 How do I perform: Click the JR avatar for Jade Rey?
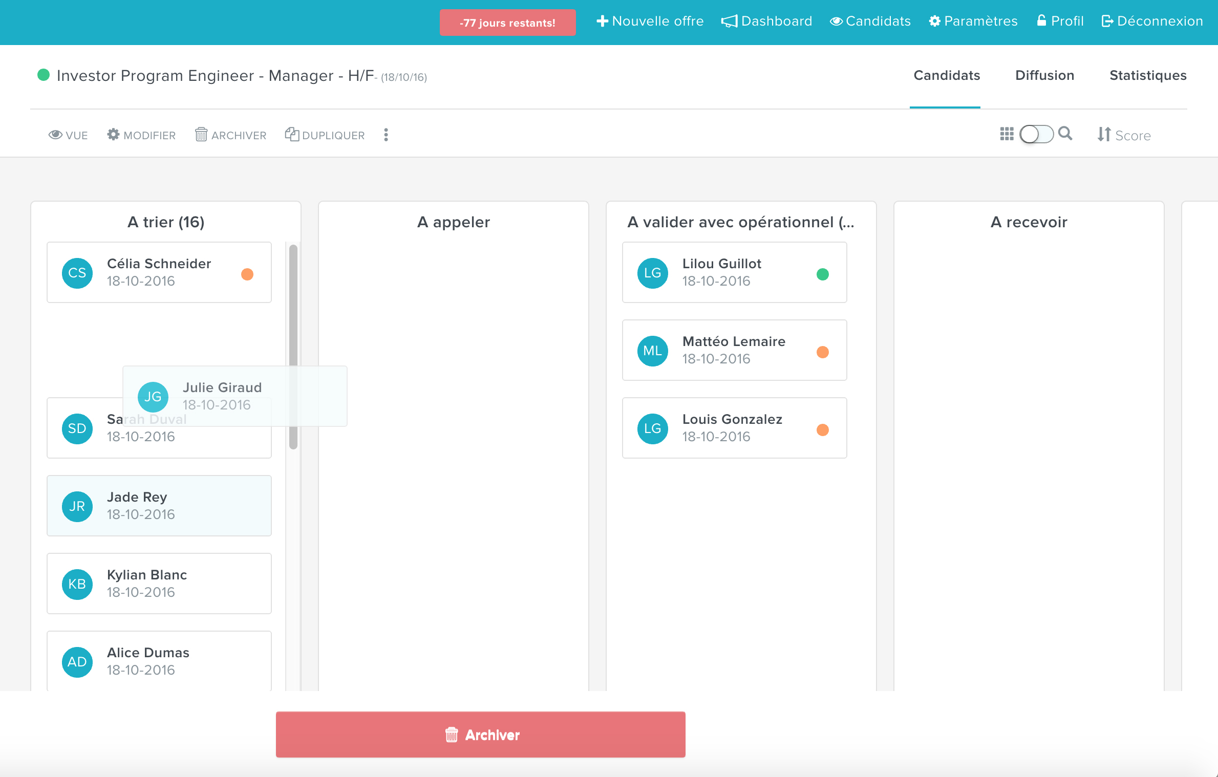click(77, 506)
